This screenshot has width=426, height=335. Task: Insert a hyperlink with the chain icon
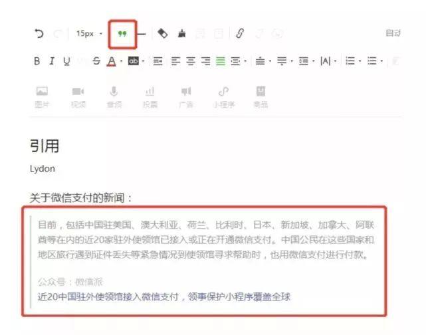pos(240,33)
